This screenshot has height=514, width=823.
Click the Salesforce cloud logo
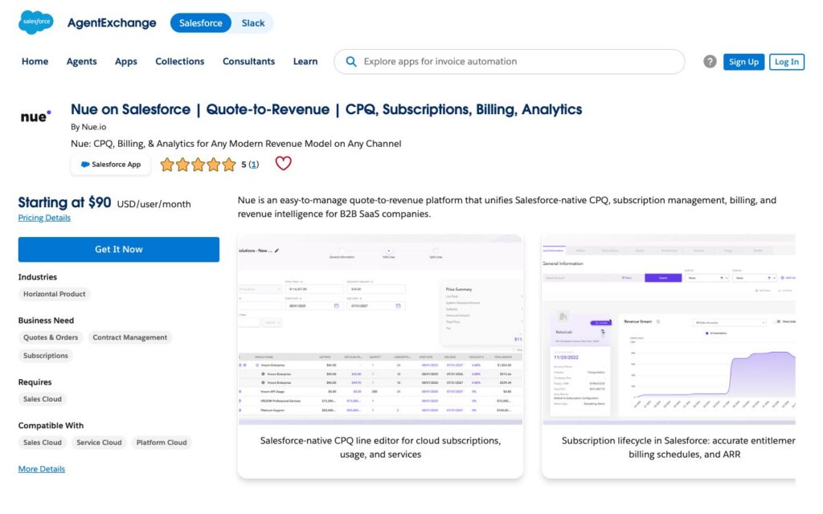click(35, 22)
